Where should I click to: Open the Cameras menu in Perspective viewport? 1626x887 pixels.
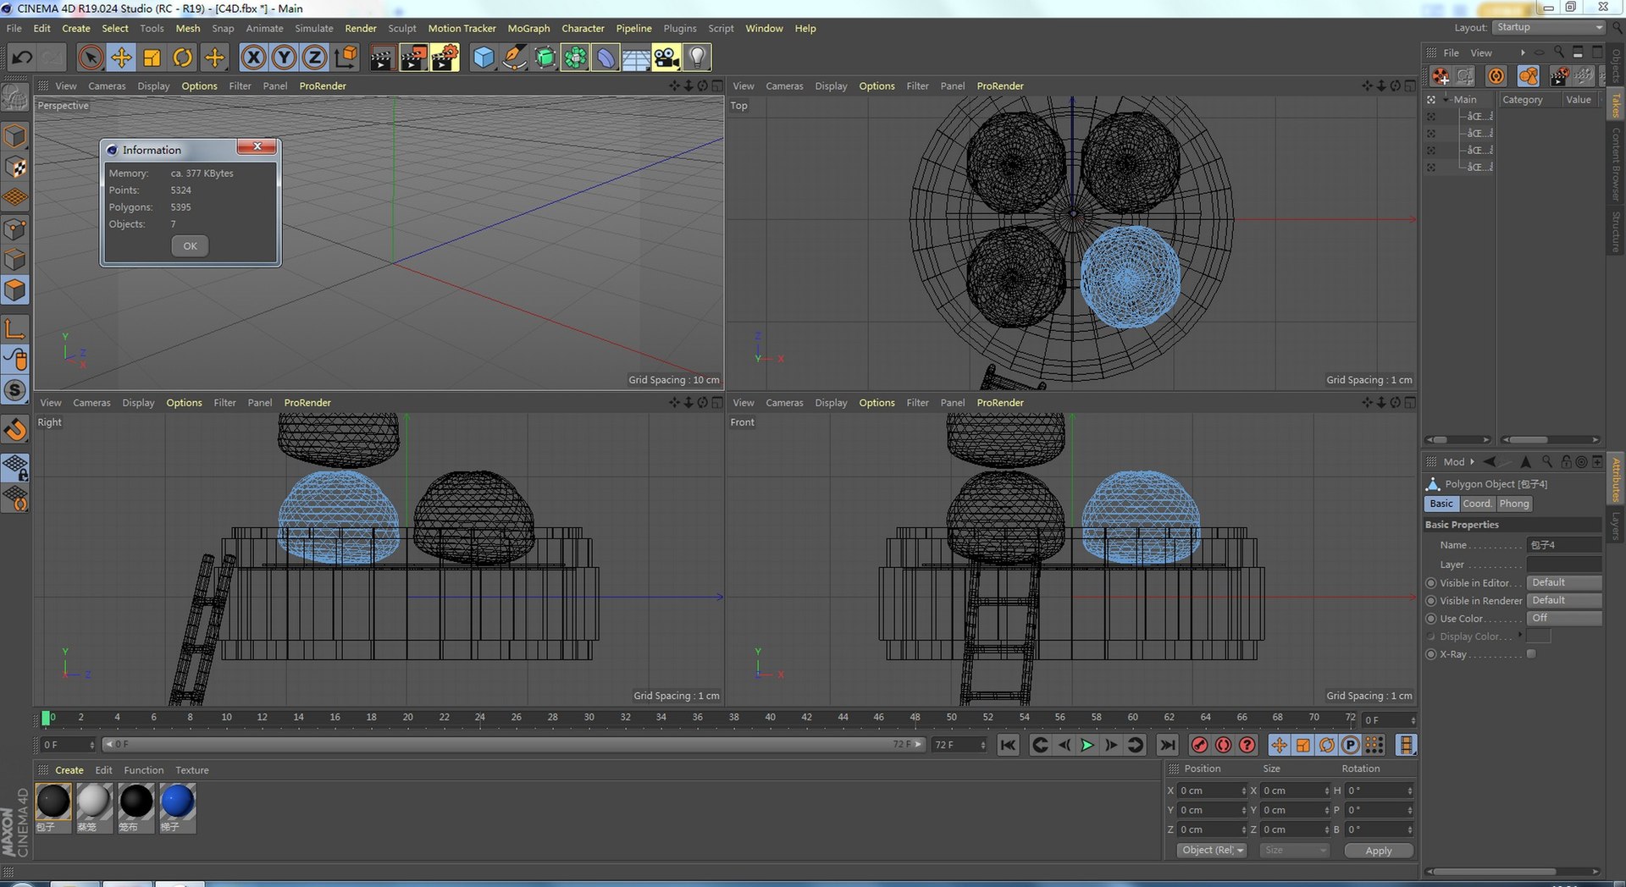pos(107,86)
